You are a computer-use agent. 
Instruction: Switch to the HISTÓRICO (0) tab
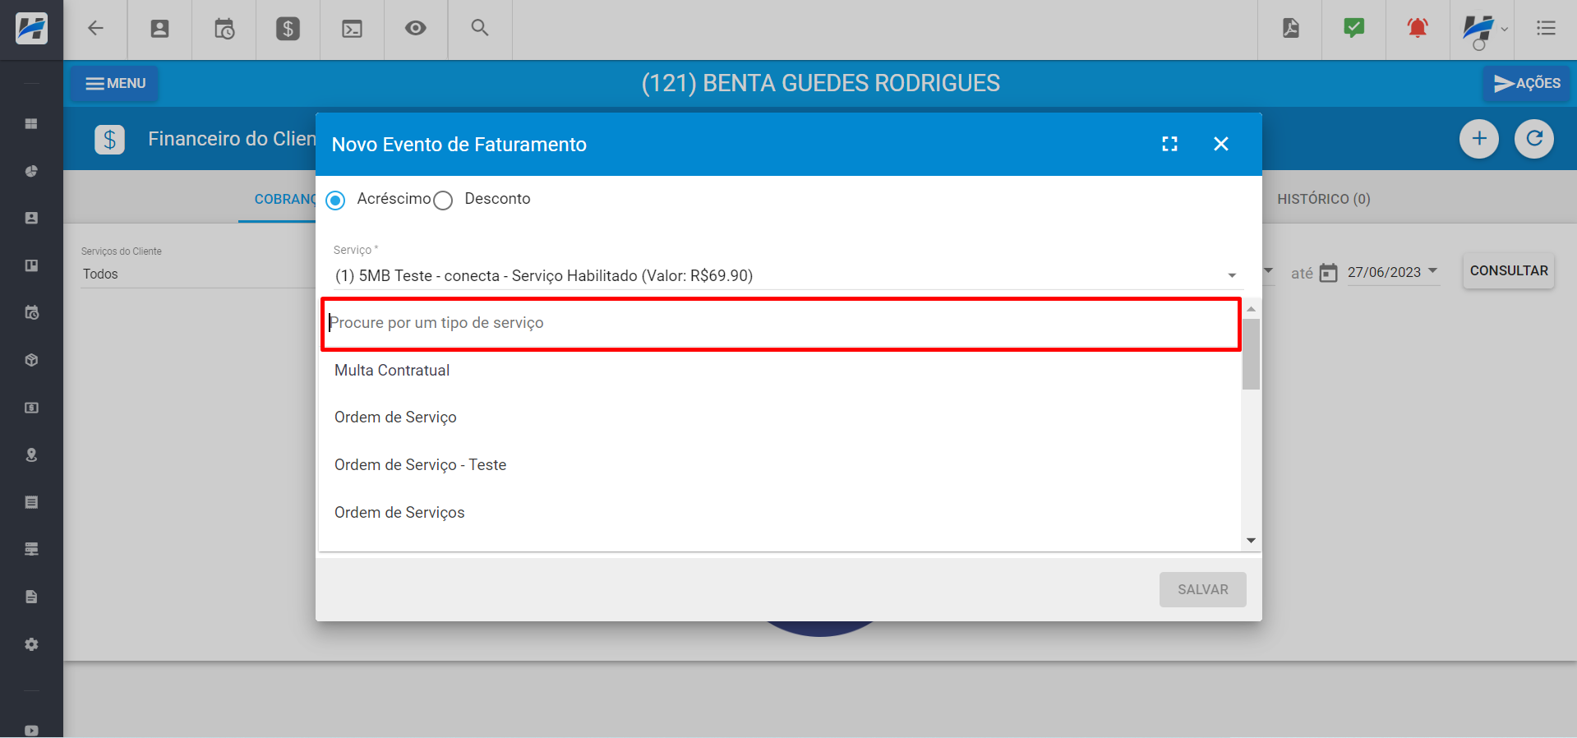click(x=1323, y=199)
